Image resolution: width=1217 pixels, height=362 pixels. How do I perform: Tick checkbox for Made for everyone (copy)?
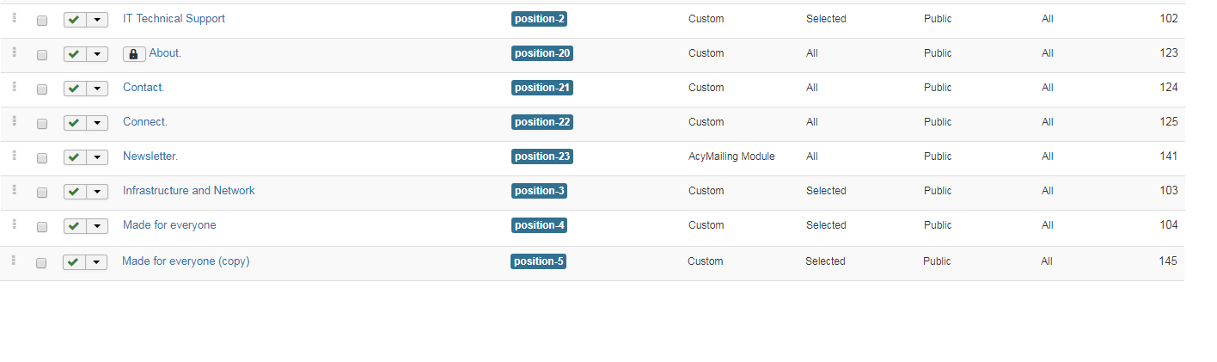41,263
